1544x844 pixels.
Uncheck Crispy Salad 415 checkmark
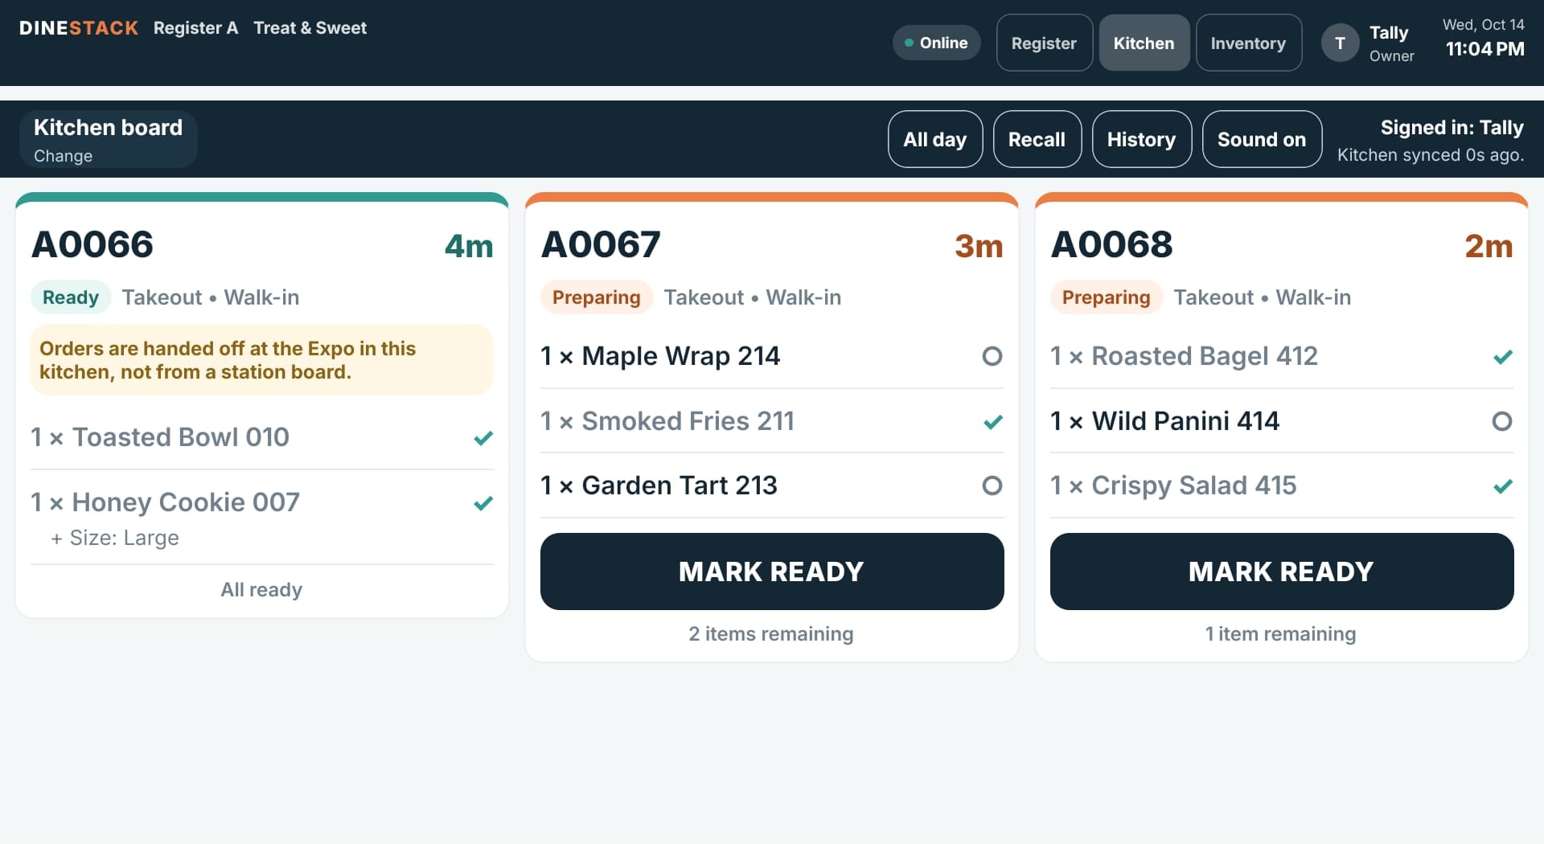[1503, 486]
